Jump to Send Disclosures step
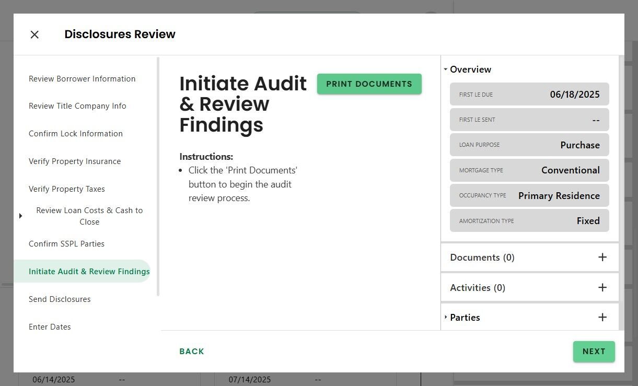This screenshot has width=638, height=386. (x=60, y=299)
